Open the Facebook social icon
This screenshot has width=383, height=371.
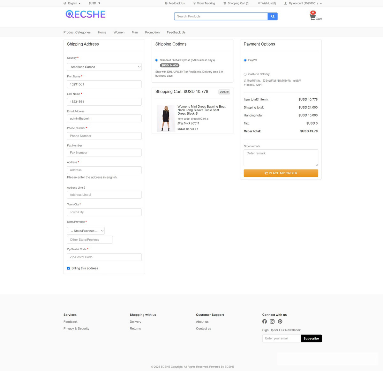click(265, 322)
